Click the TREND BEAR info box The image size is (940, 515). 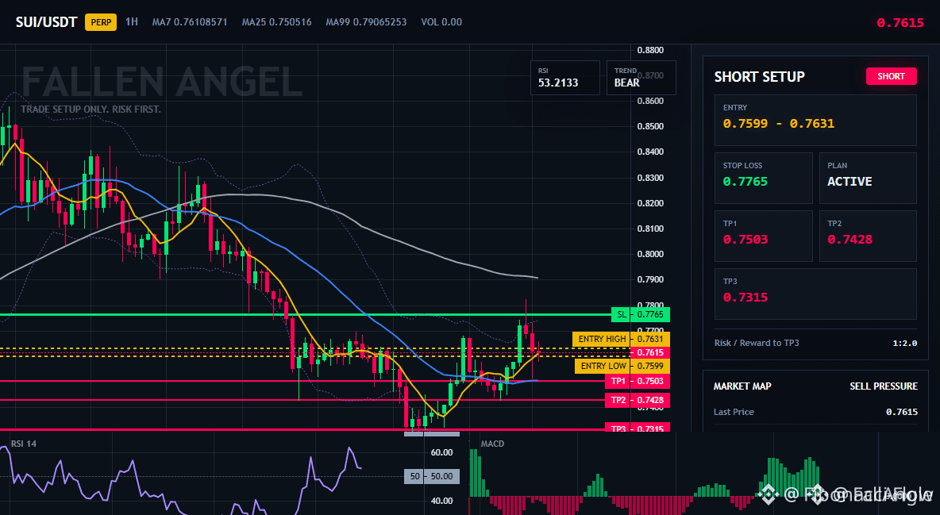[641, 78]
